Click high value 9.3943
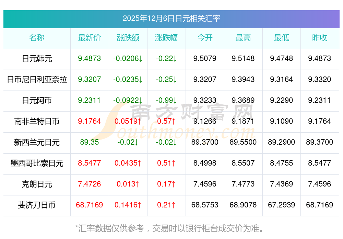 coord(243,79)
